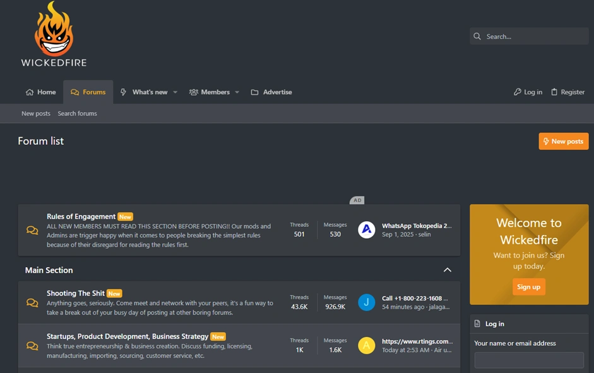Open the Advertise tab
This screenshot has width=594, height=373.
coord(271,92)
